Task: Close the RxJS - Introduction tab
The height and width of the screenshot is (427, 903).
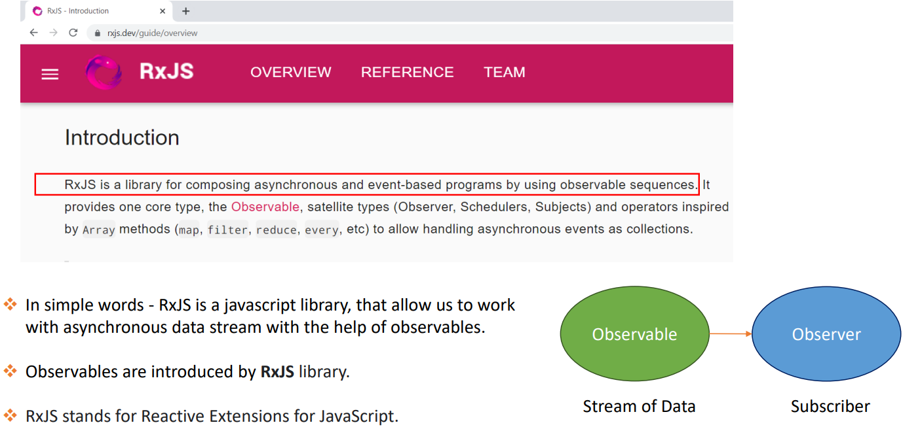Action: click(x=163, y=11)
